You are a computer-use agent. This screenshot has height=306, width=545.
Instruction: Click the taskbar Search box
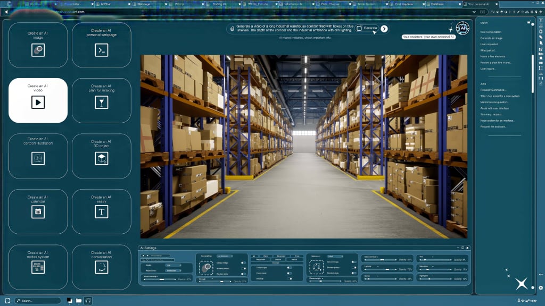coord(38,301)
